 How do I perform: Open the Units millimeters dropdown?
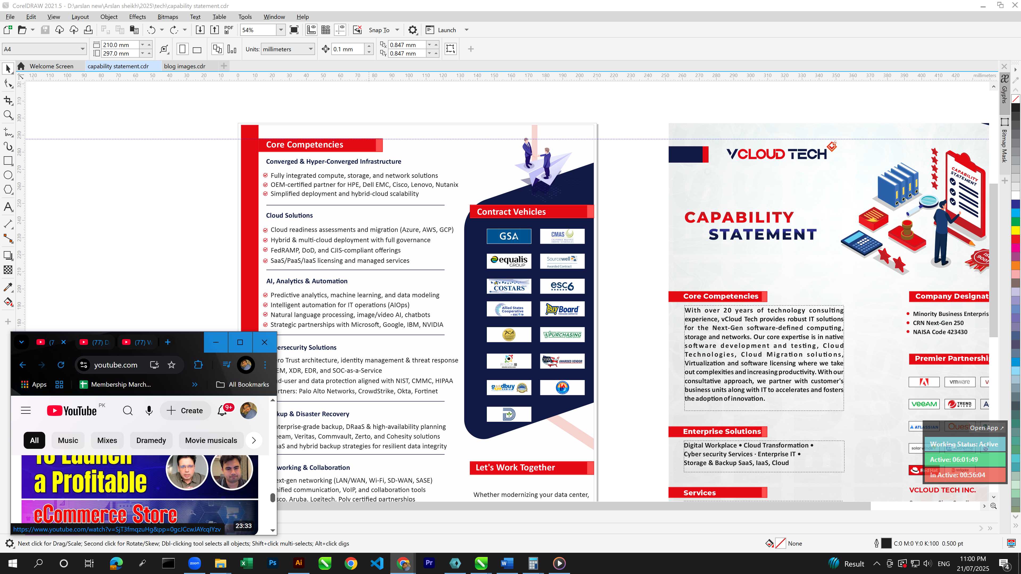[311, 49]
